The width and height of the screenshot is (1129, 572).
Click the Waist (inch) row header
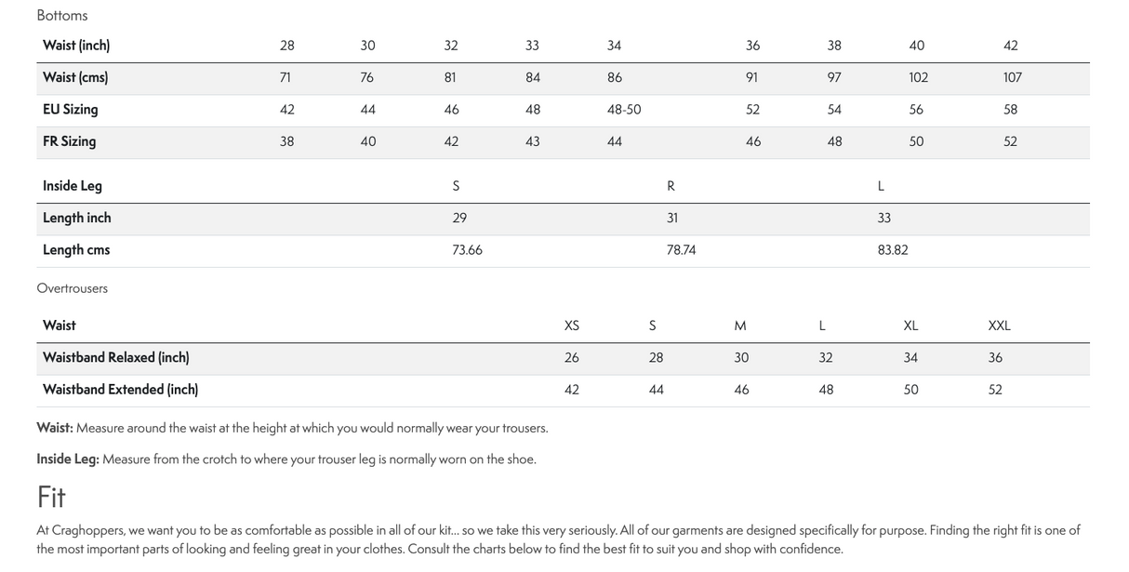coord(76,46)
